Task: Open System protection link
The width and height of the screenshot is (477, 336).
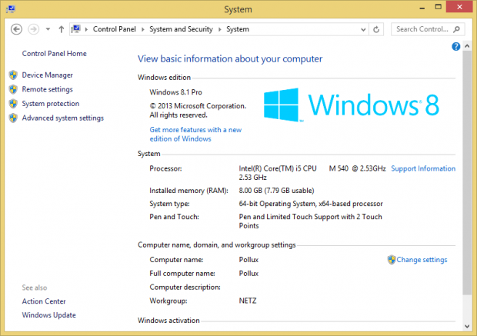Action: (51, 104)
